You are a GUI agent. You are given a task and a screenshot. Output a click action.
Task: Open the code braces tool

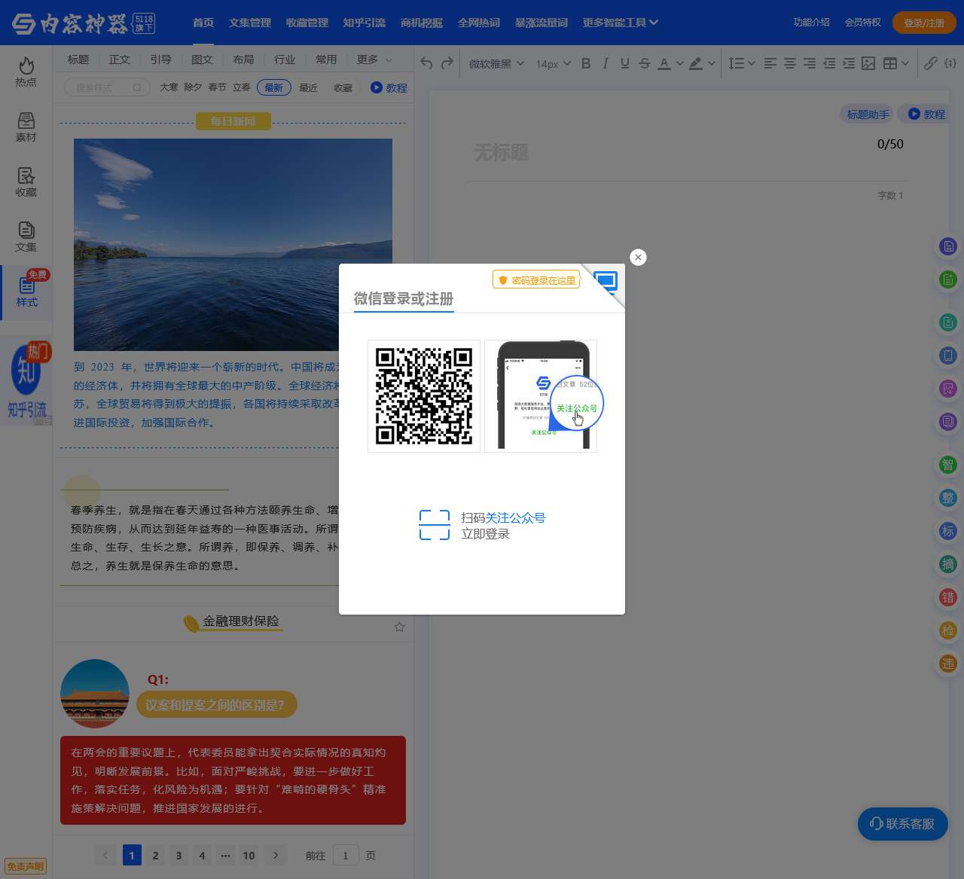950,64
